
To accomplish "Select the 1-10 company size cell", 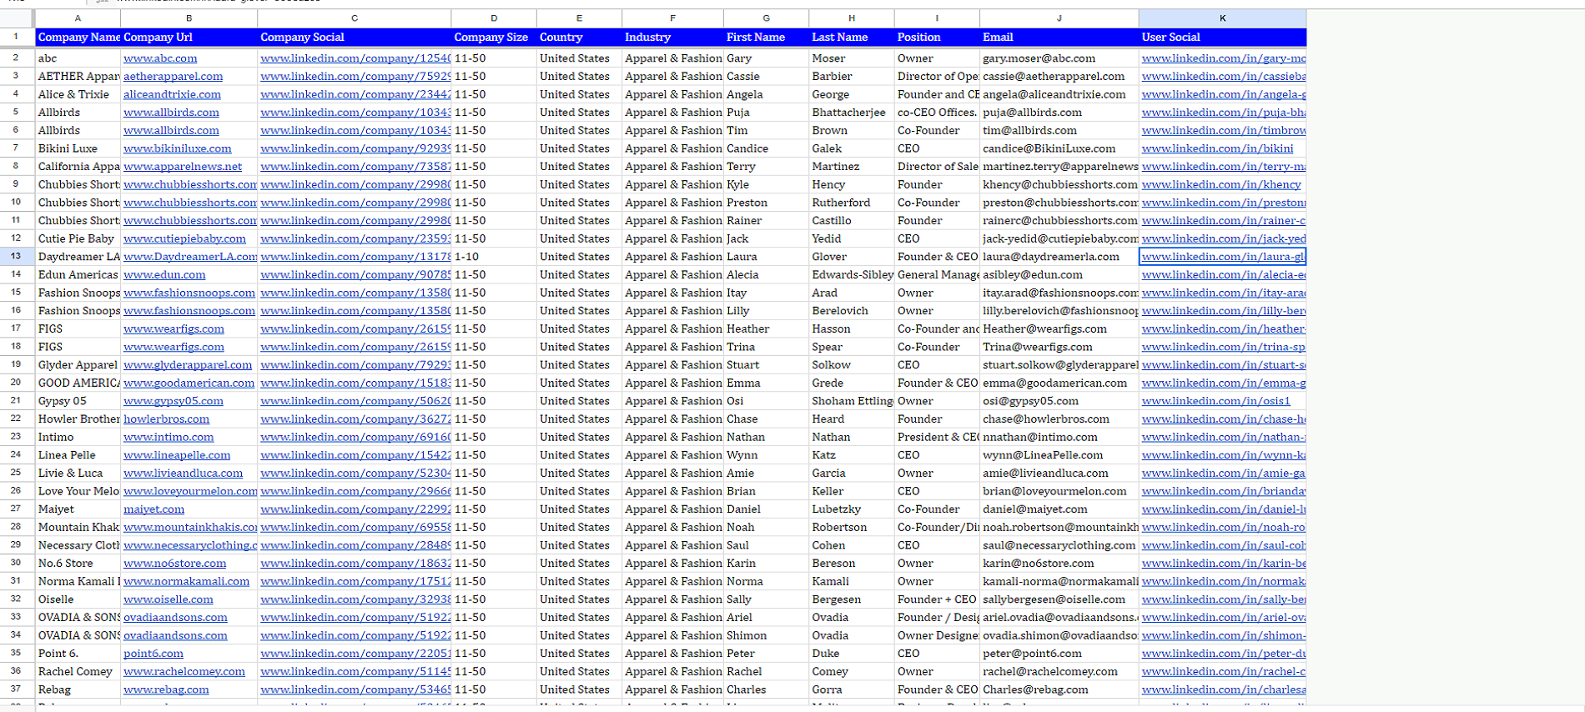I will click(x=494, y=257).
